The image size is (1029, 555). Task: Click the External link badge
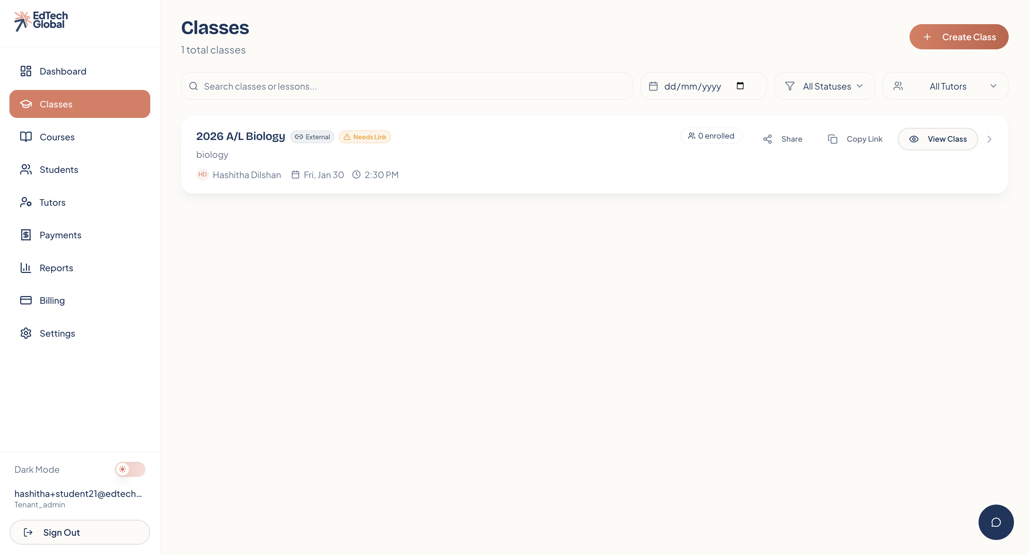312,137
